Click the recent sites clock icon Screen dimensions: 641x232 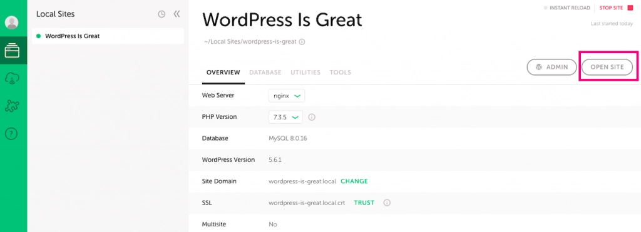[162, 14]
